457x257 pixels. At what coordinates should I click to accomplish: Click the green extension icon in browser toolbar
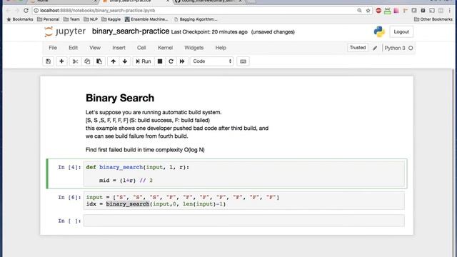pyautogui.click(x=387, y=11)
